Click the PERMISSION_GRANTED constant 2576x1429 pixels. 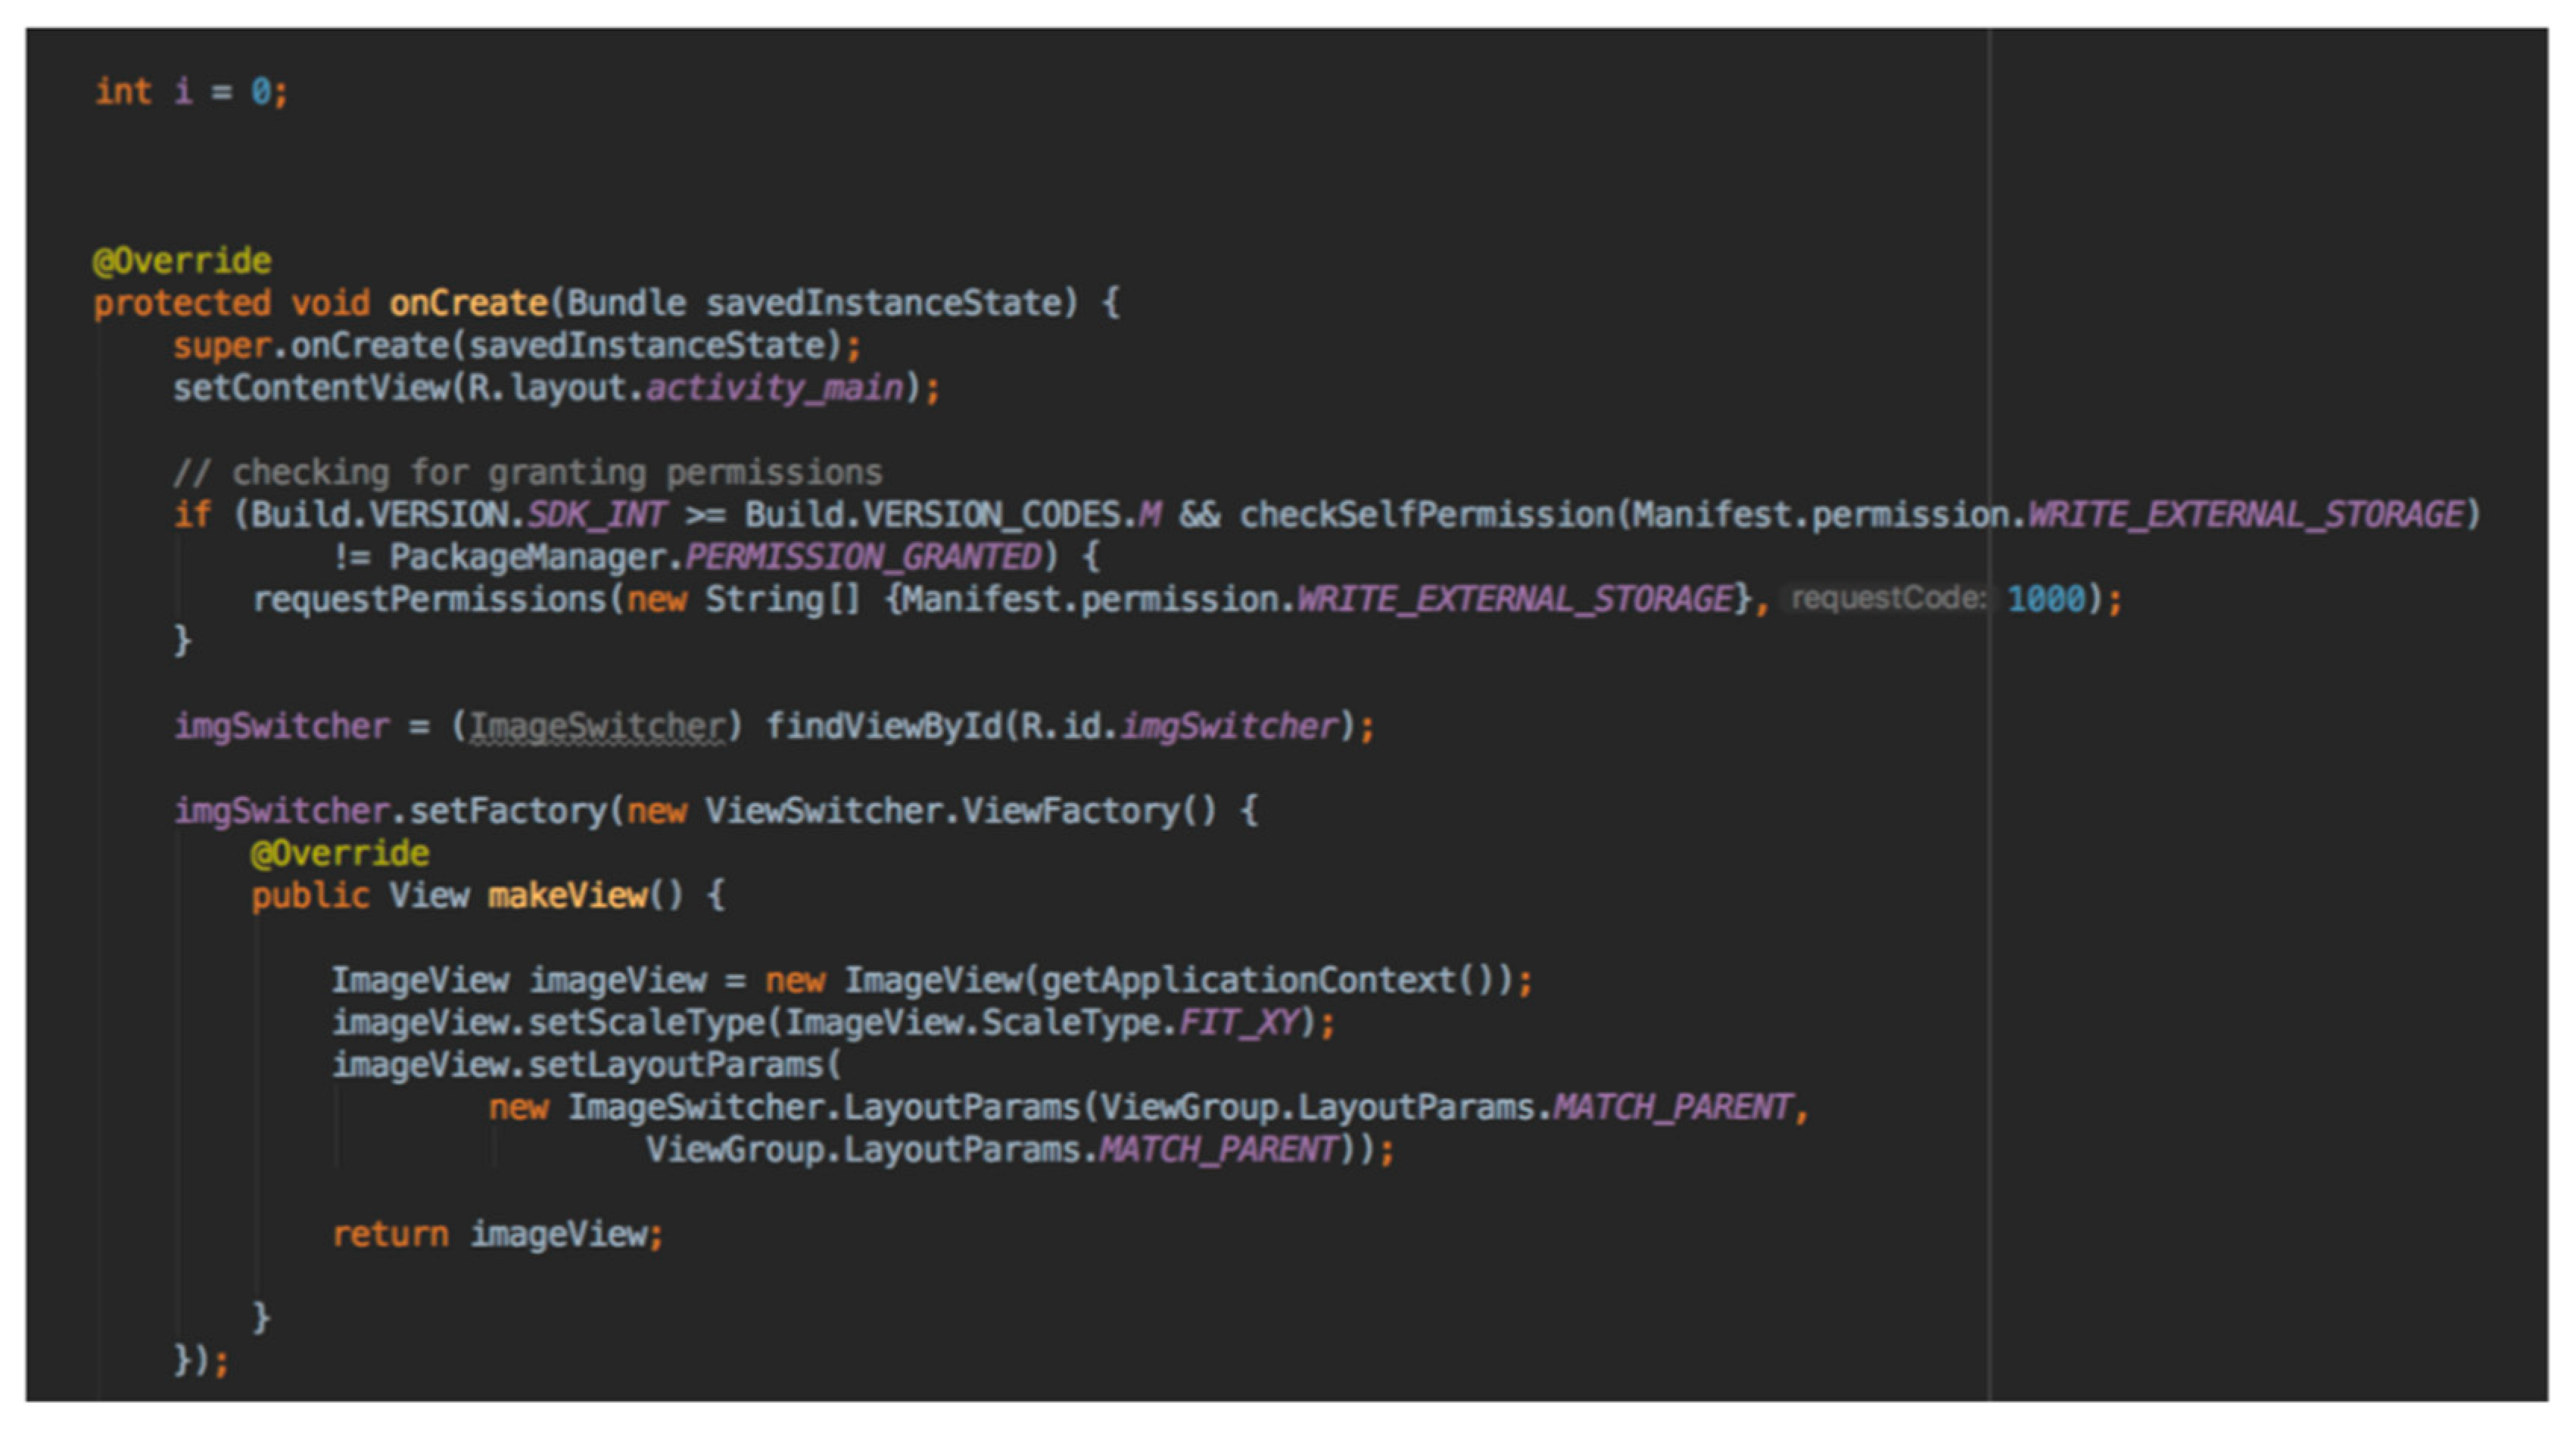[864, 557]
